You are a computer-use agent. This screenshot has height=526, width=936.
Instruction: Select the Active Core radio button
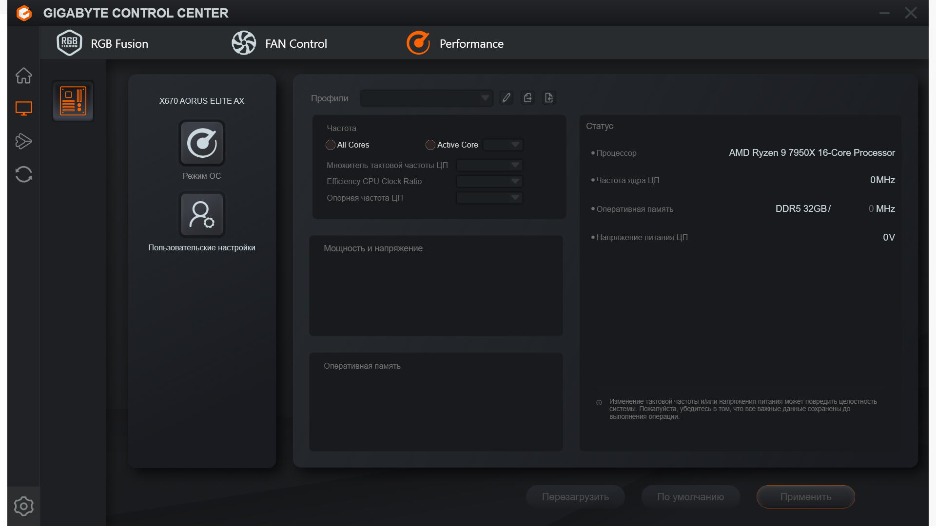pos(430,145)
